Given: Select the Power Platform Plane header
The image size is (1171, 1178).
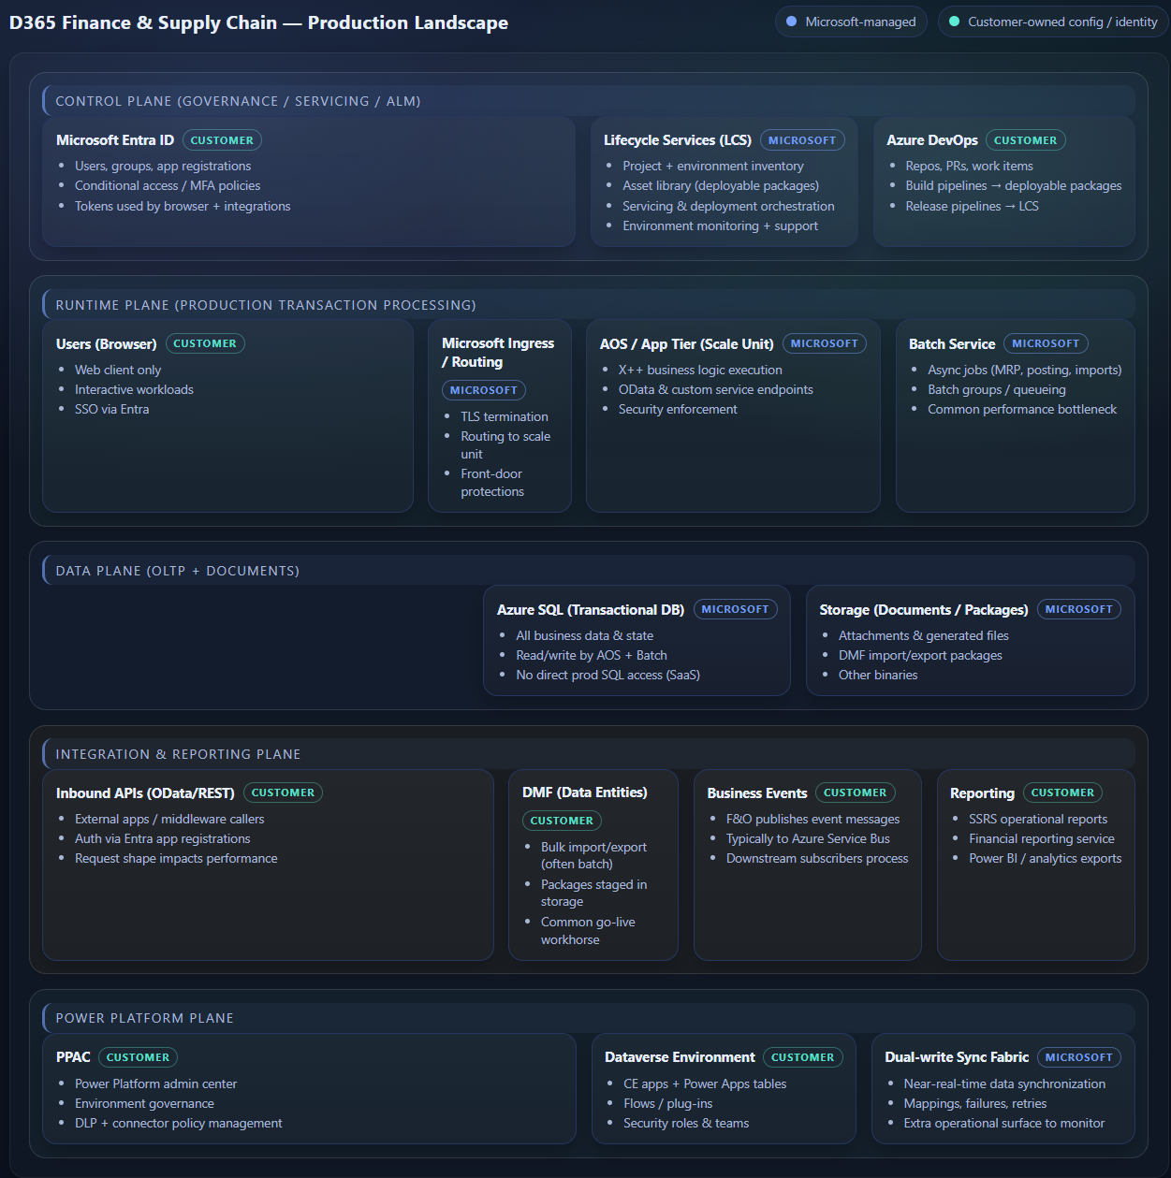Looking at the screenshot, I should click(589, 1018).
